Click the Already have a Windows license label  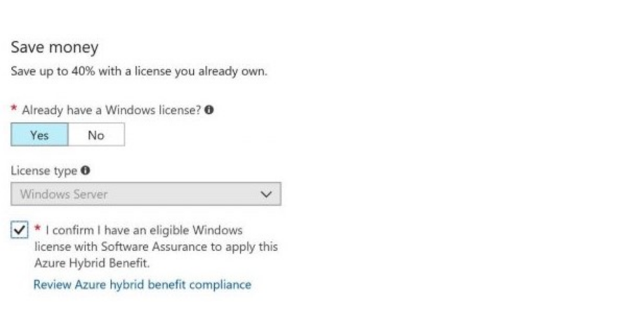tap(112, 110)
